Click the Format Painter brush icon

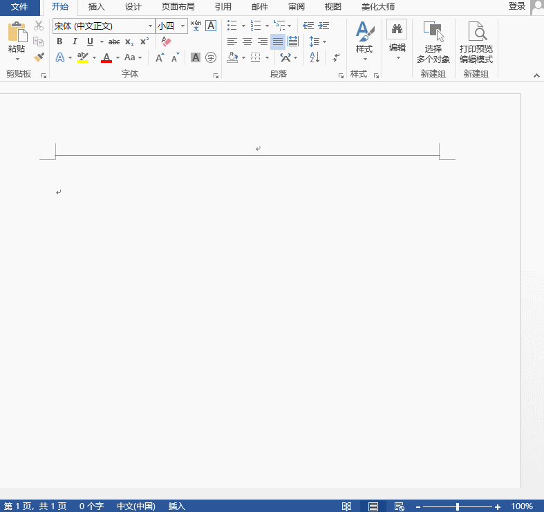pos(39,57)
